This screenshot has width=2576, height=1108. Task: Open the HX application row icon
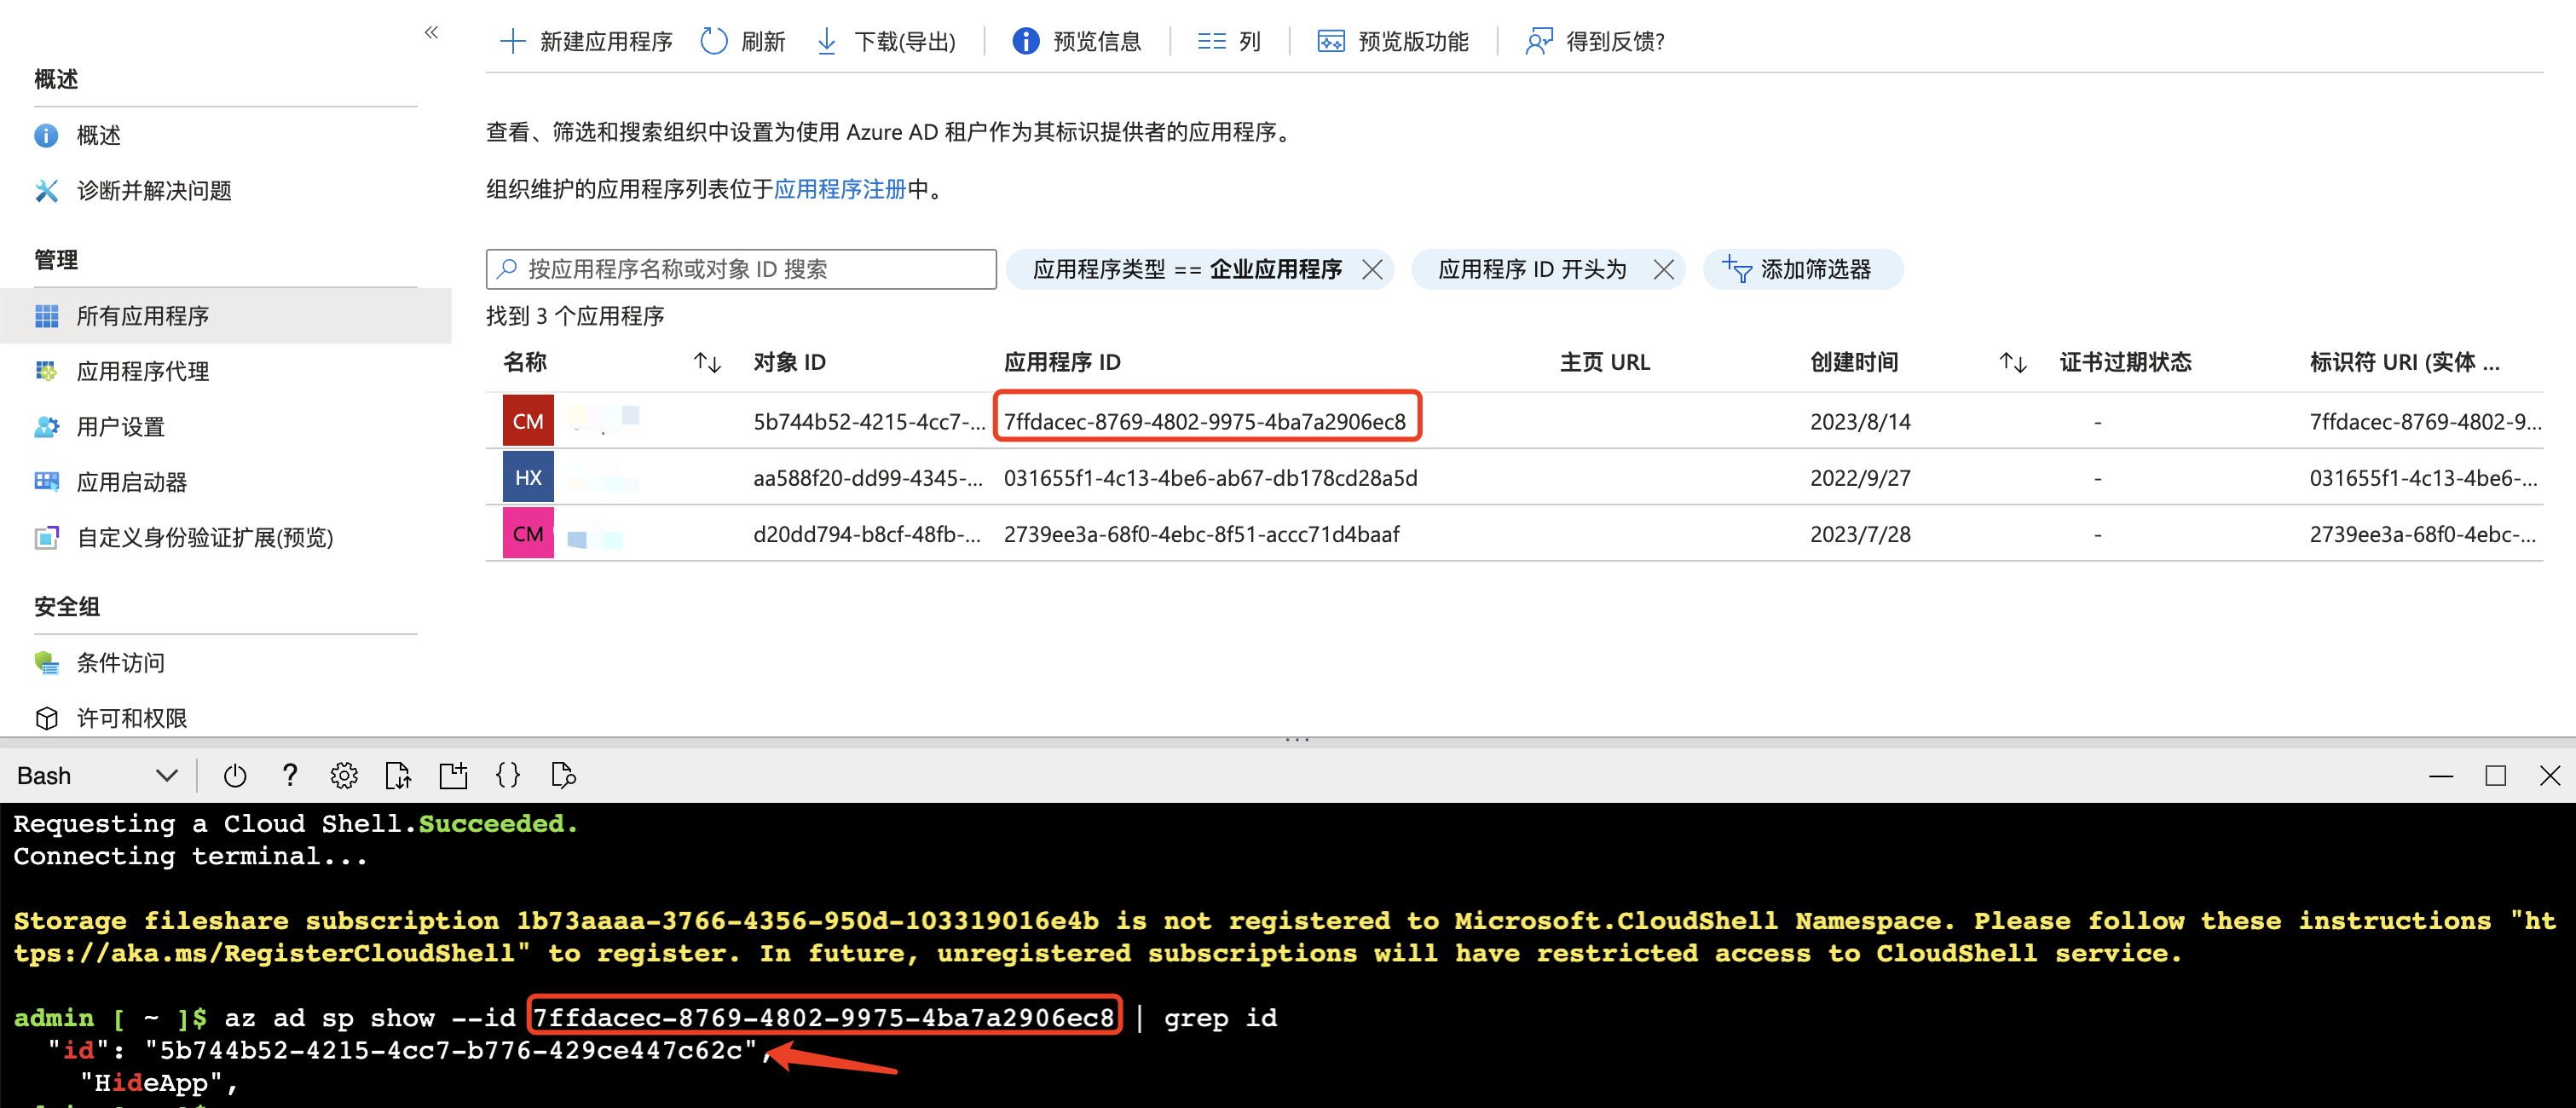pos(528,478)
